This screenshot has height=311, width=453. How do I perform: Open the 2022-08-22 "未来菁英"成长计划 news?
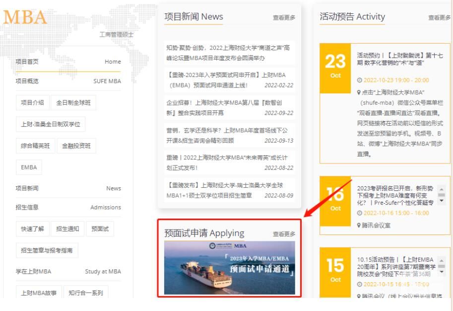(x=229, y=162)
